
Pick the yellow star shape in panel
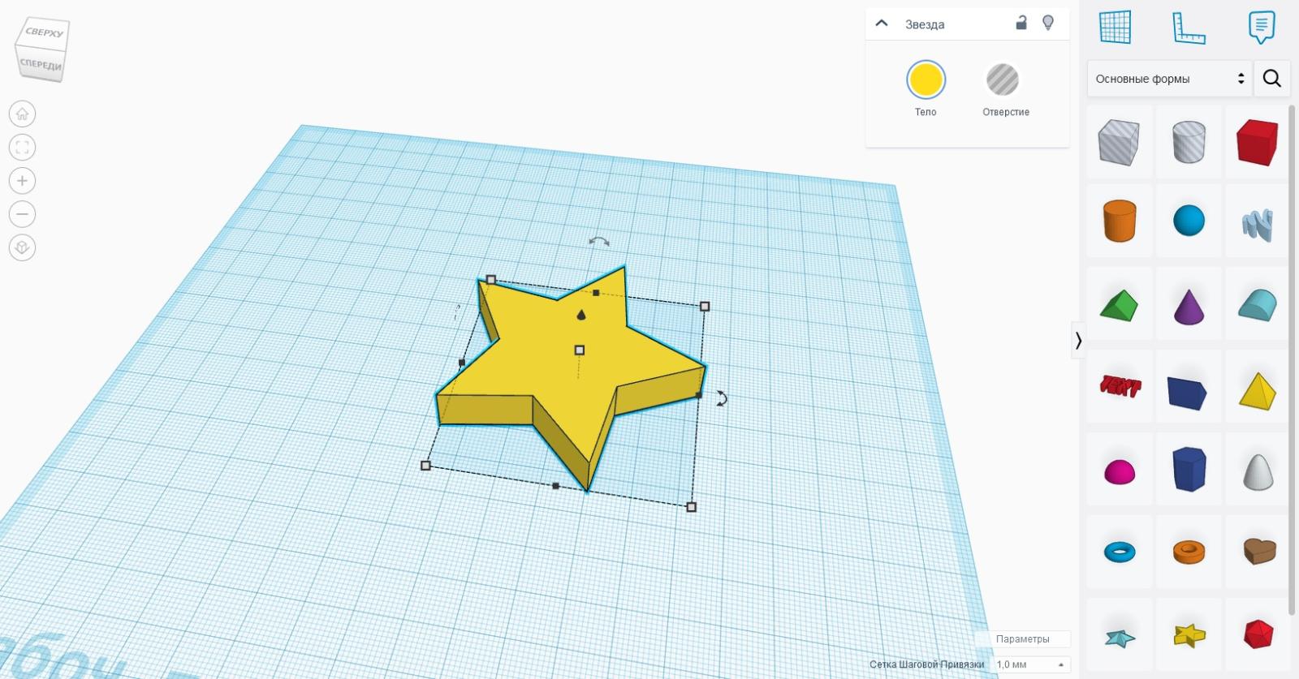(1189, 635)
